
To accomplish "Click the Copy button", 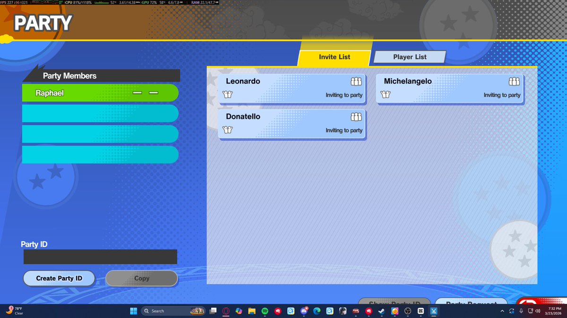I will [x=142, y=278].
